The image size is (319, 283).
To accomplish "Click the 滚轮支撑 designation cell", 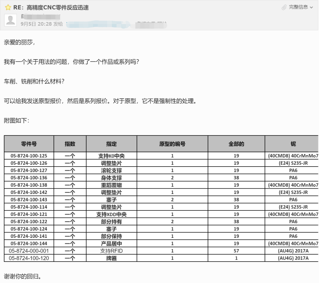I will click(x=112, y=170).
